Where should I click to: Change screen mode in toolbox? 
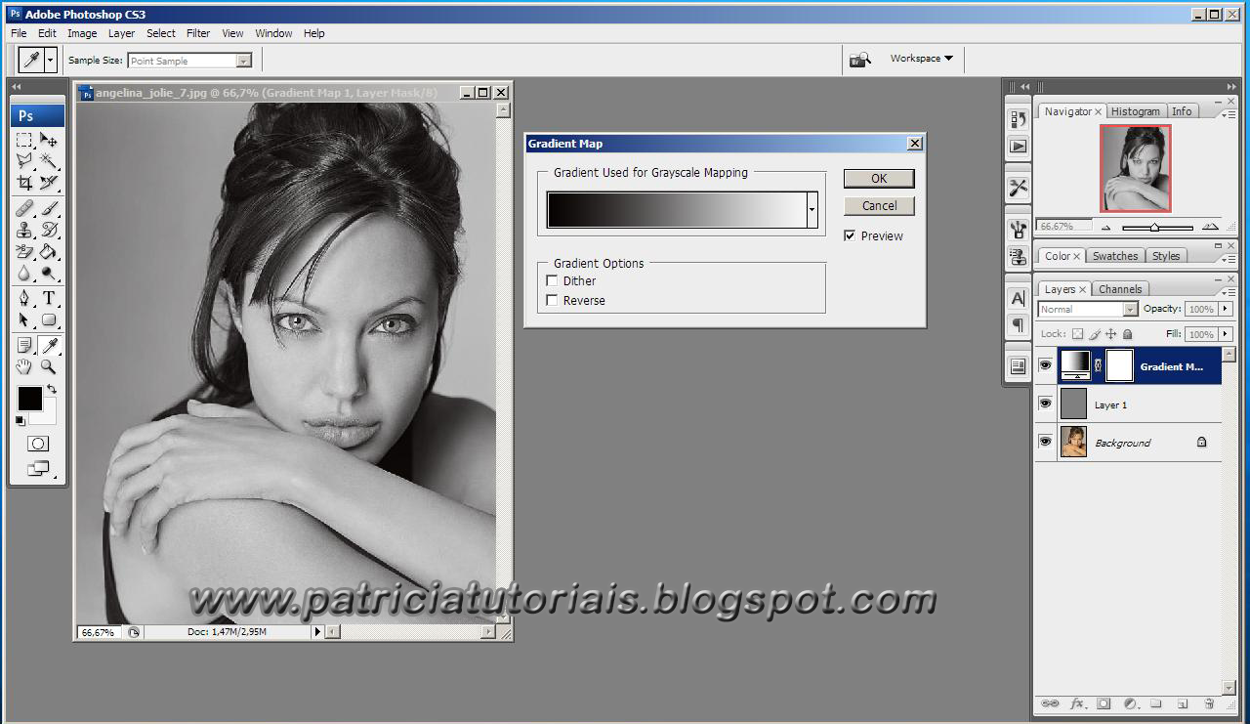(x=38, y=469)
